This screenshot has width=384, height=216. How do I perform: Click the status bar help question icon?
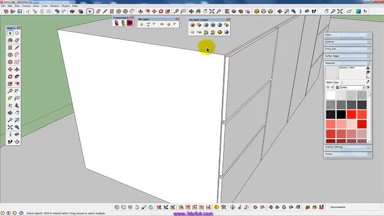[x=22, y=213]
